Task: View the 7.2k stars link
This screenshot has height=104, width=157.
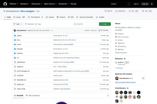Action: 120,43
